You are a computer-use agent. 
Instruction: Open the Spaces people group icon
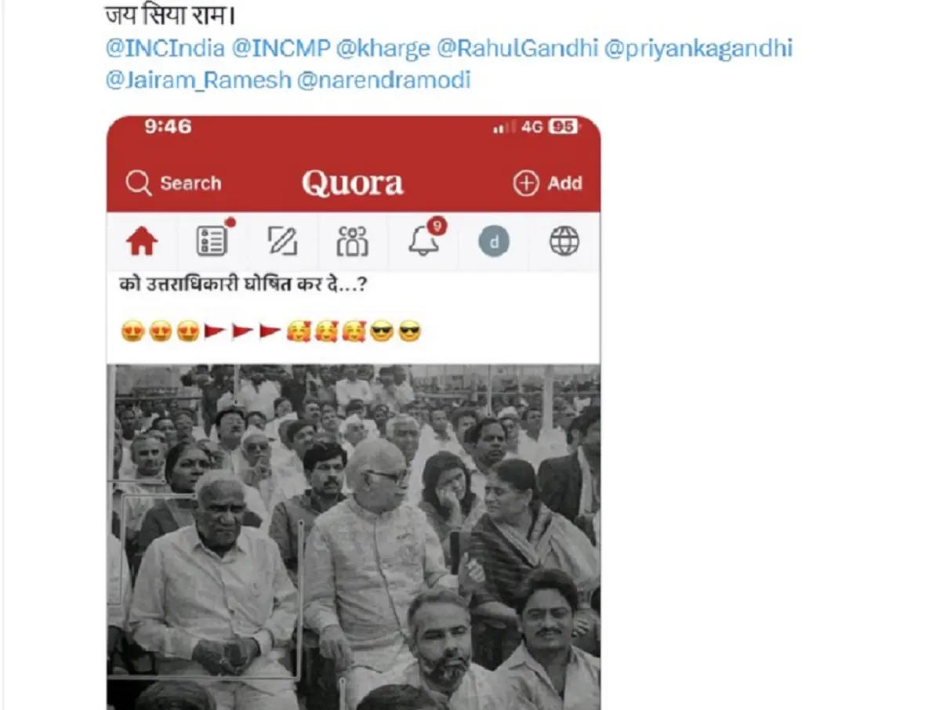pyautogui.click(x=353, y=241)
